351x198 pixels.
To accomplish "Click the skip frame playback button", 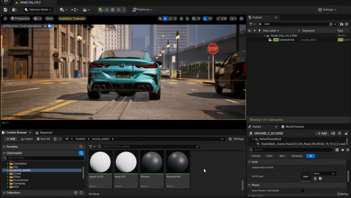I will (x=107, y=9).
